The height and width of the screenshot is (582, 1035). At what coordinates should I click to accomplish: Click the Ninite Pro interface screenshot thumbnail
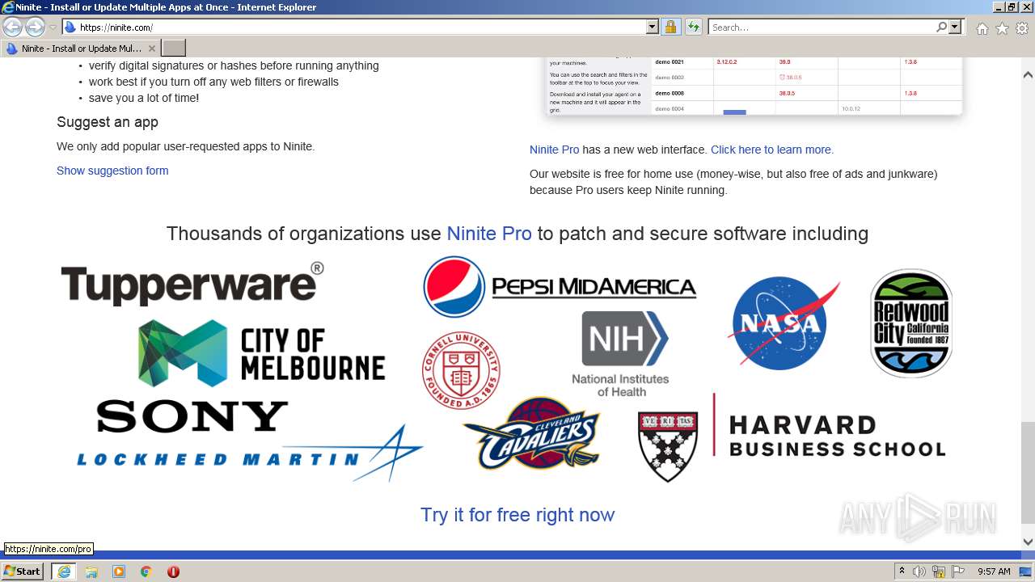click(754, 86)
